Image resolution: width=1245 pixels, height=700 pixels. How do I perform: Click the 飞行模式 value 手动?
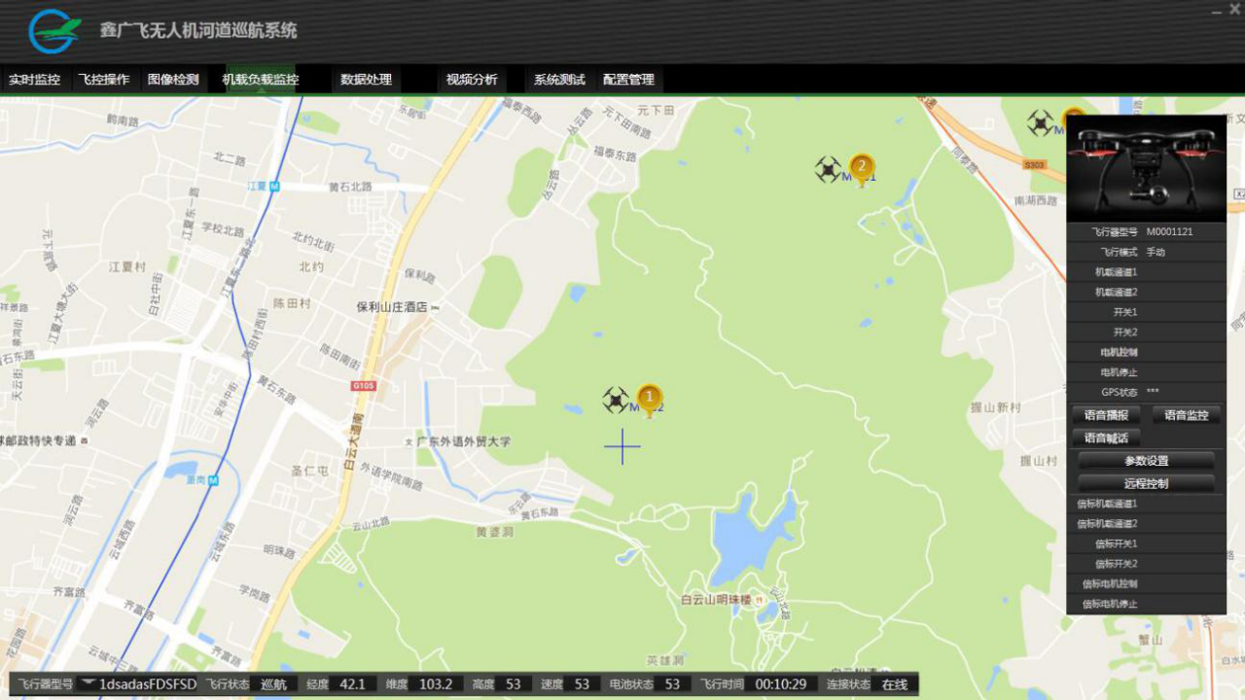(1156, 252)
